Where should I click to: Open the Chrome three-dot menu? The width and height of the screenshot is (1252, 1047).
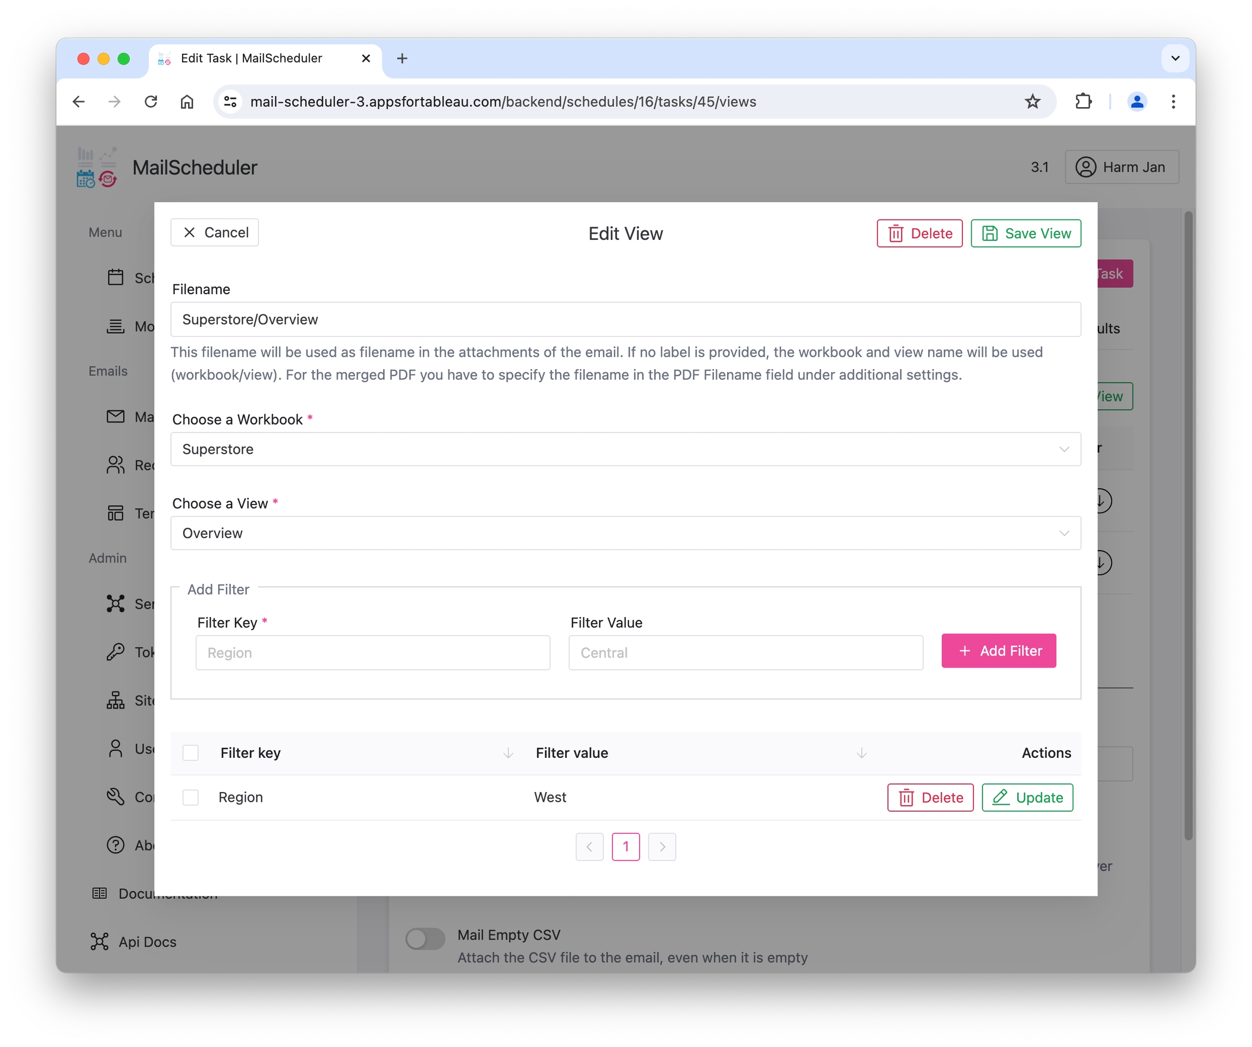pyautogui.click(x=1173, y=102)
